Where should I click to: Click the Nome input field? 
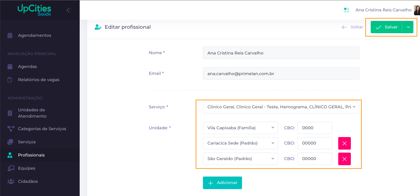[x=281, y=53]
